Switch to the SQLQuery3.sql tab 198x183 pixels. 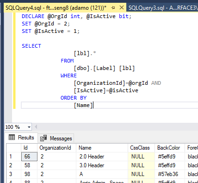click(x=162, y=7)
